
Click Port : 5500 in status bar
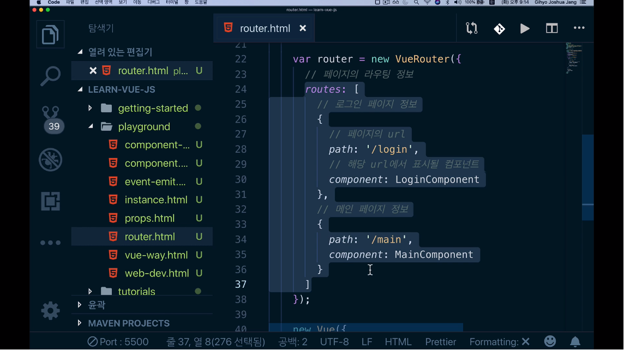click(x=118, y=342)
